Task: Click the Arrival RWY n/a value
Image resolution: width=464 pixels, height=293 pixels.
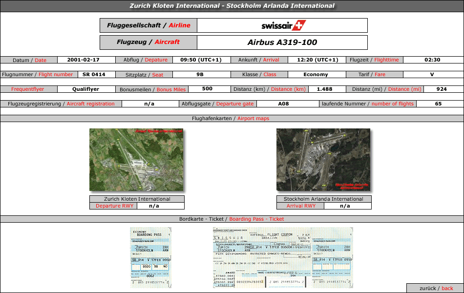Action: (x=345, y=206)
